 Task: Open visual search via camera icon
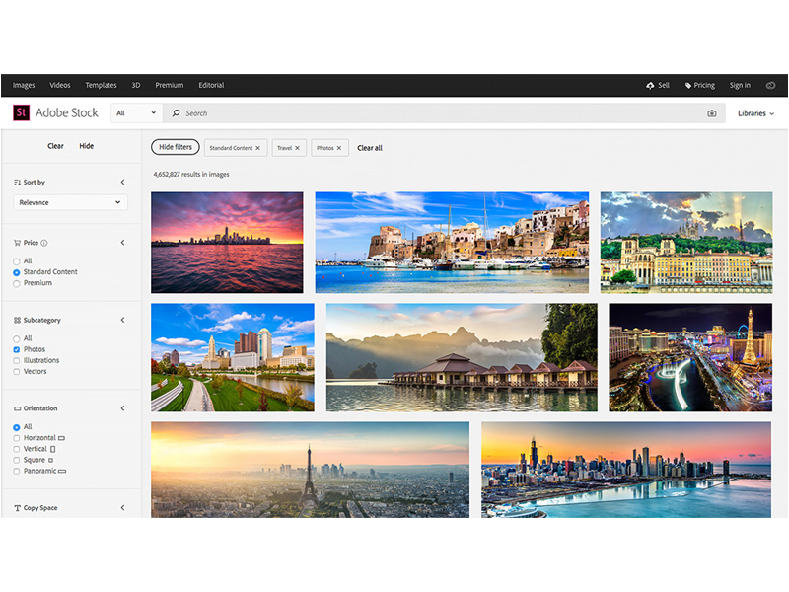pyautogui.click(x=712, y=113)
